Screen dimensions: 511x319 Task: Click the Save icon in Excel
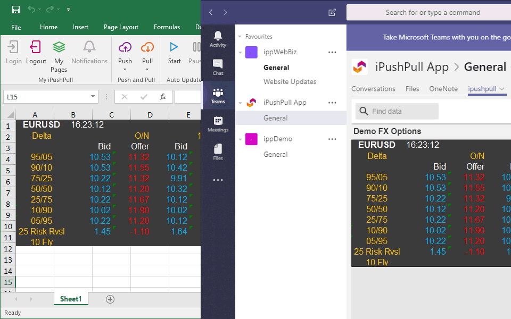(15, 10)
